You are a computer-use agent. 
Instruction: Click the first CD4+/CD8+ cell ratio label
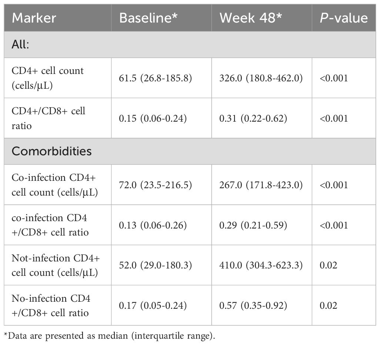coord(49,118)
